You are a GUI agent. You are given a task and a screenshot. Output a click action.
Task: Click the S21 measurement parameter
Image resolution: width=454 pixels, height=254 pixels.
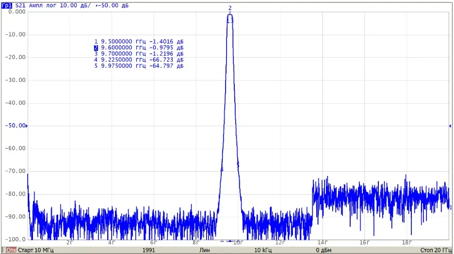point(20,5)
